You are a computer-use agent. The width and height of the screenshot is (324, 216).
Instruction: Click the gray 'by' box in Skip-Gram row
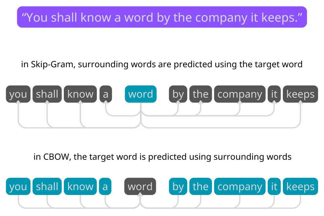[x=178, y=94]
